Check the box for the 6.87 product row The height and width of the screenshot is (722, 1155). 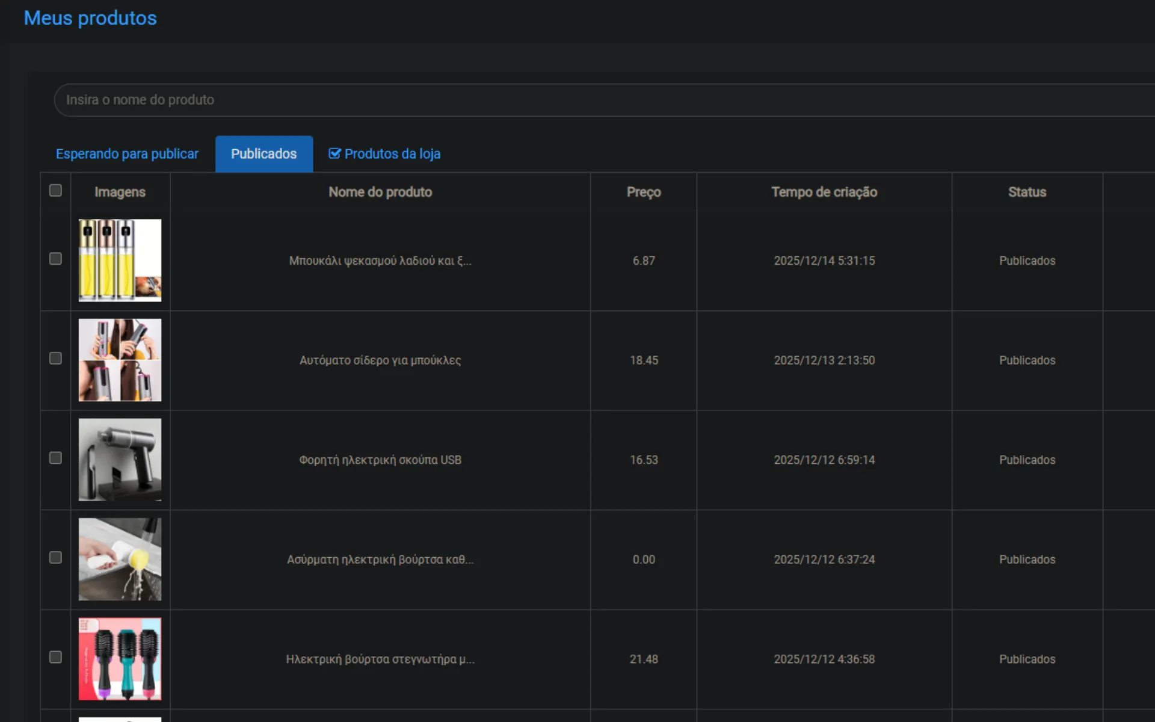55,259
